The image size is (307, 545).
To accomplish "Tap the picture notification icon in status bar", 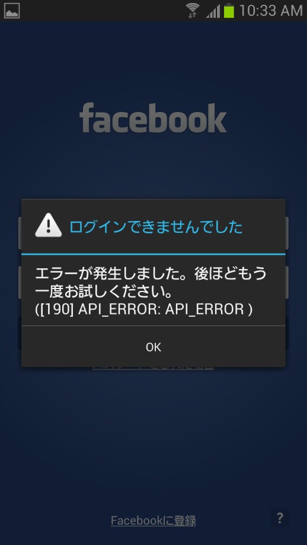I will [x=12, y=11].
